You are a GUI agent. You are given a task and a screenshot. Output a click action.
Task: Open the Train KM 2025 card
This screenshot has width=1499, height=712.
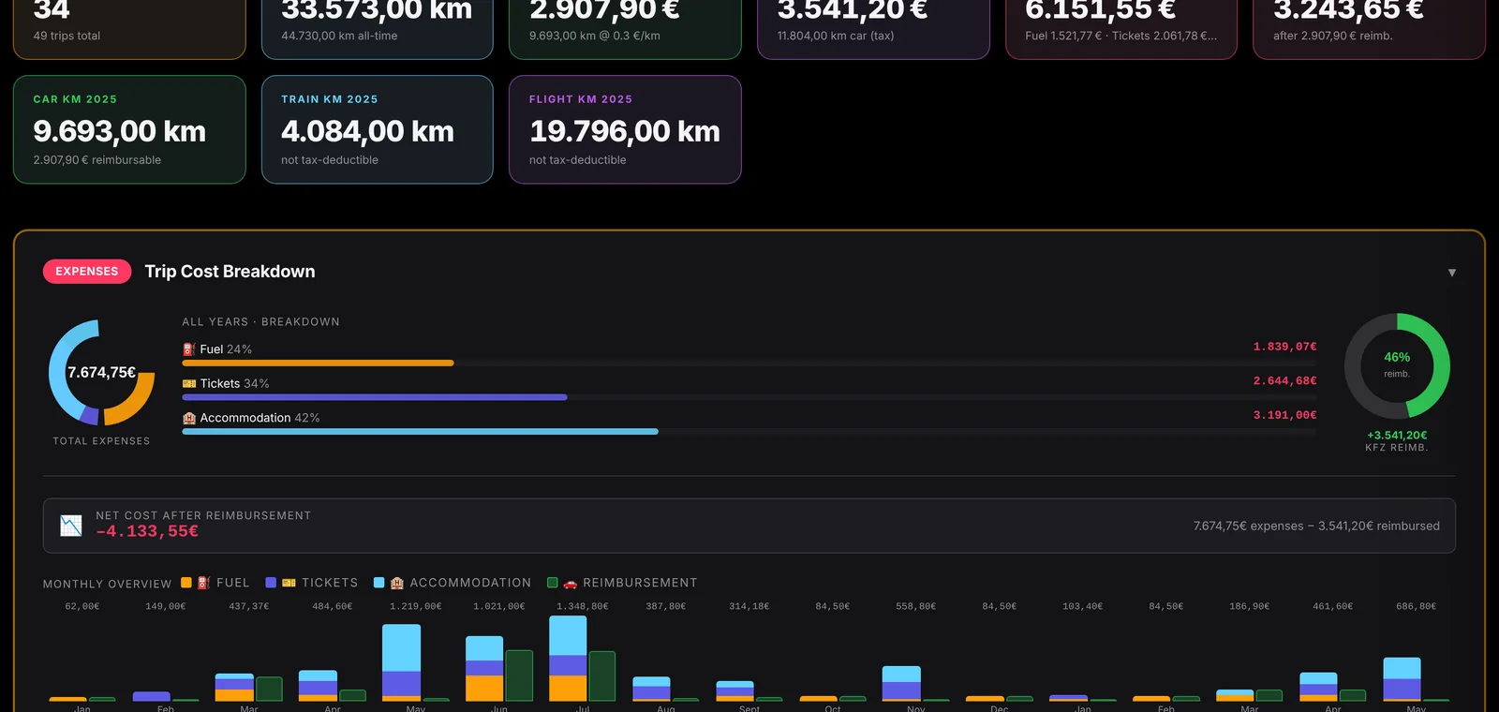378,129
